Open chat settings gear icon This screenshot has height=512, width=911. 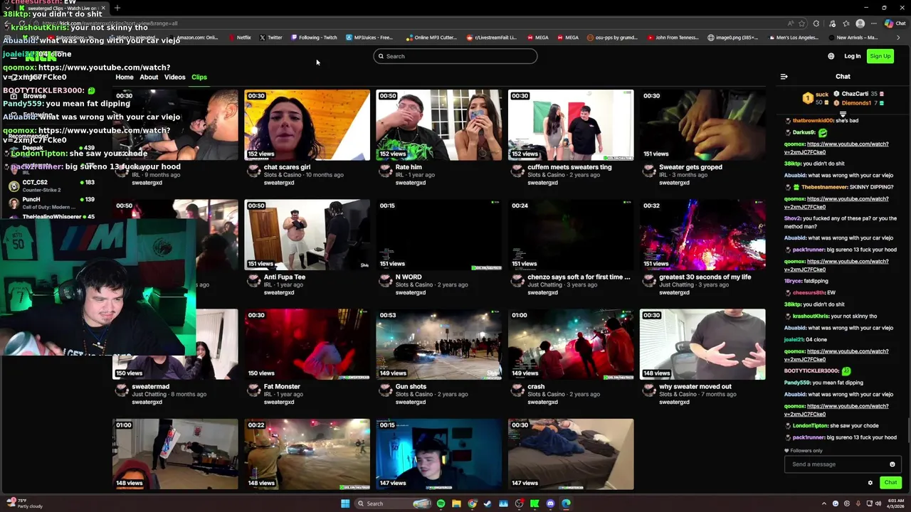[x=870, y=483]
